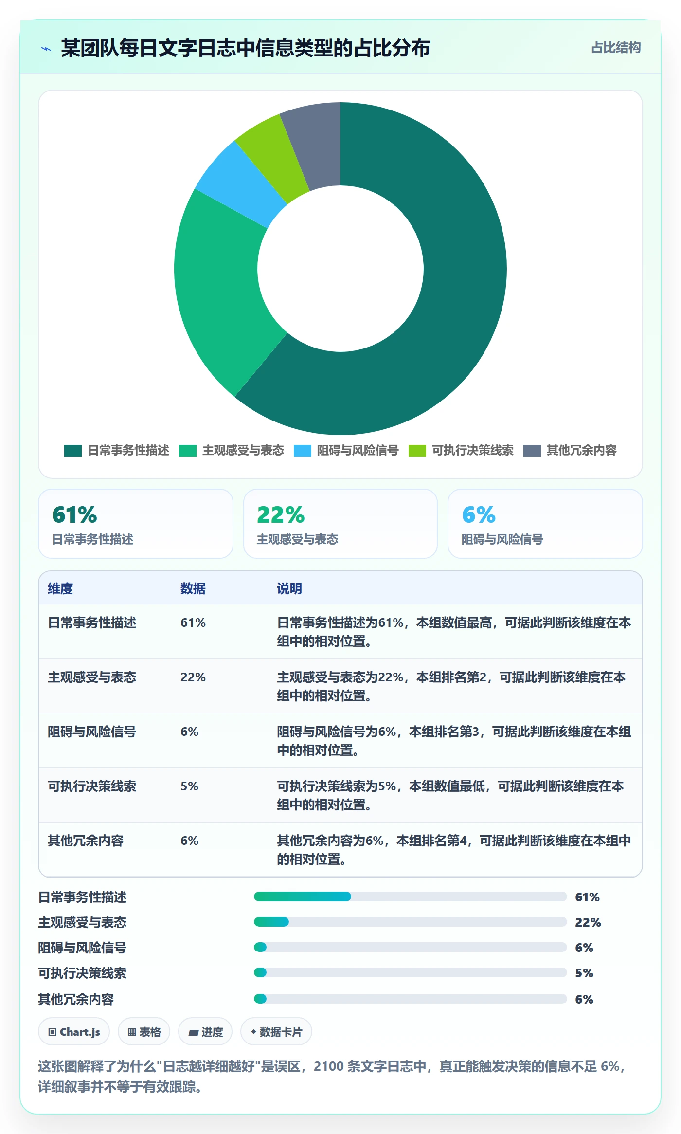Select 阻碍与风险信号 table row name
This screenshot has width=681, height=1134.
point(92,732)
